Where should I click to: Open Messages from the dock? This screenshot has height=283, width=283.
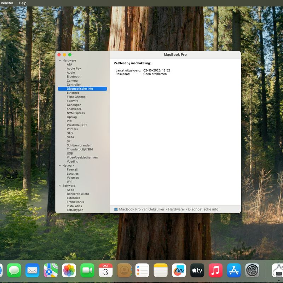tap(14, 271)
